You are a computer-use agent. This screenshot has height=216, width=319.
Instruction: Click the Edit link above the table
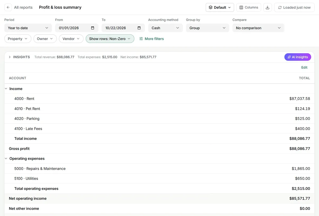tap(304, 67)
